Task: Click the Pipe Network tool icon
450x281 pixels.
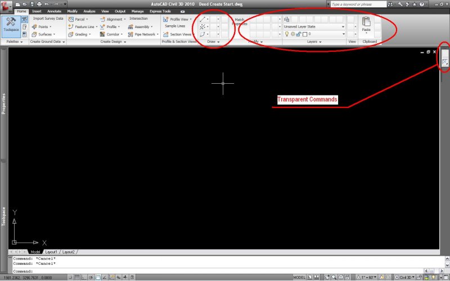Action: pyautogui.click(x=130, y=34)
